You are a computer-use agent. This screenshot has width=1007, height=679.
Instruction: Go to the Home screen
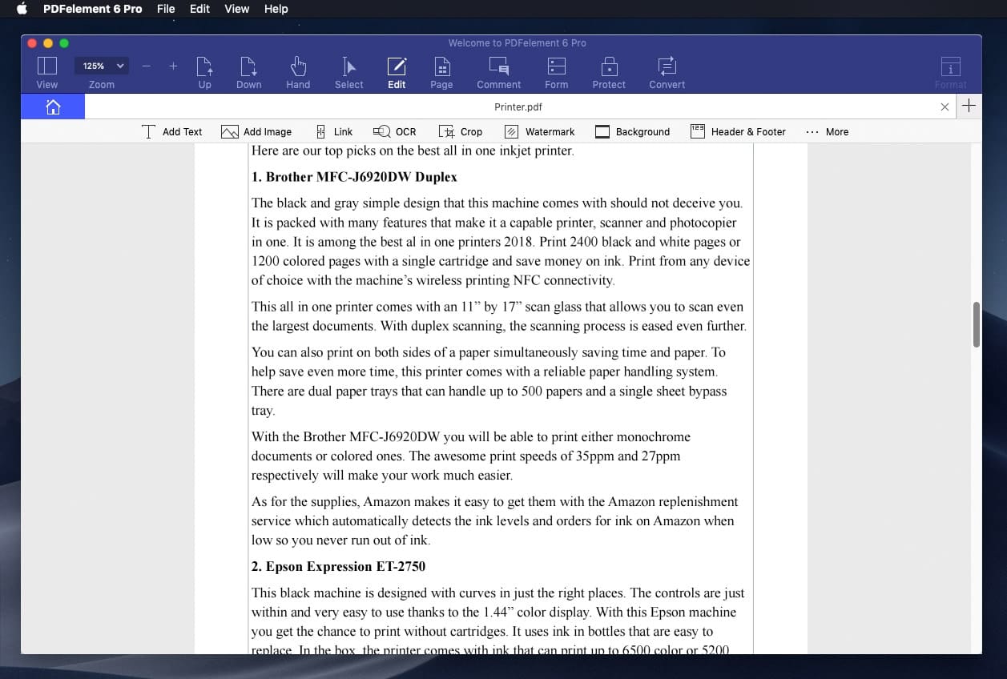click(53, 106)
